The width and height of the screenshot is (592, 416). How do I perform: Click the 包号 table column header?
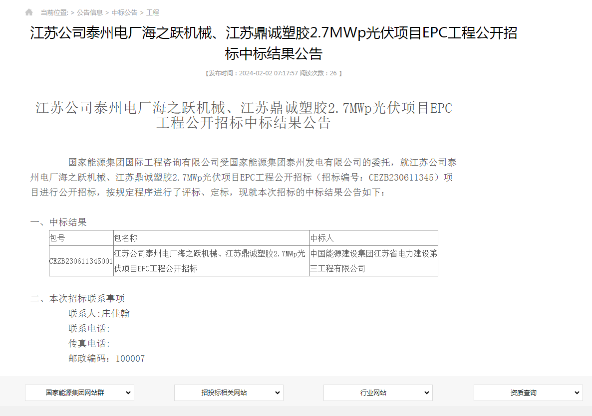point(57,238)
